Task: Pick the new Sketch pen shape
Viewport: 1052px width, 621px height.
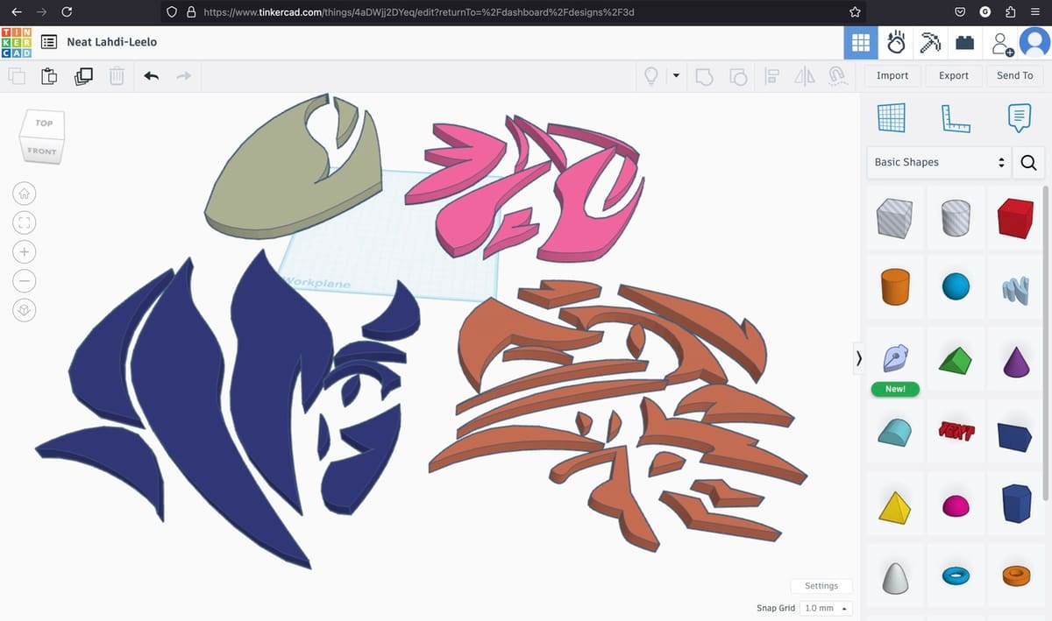Action: tap(894, 359)
